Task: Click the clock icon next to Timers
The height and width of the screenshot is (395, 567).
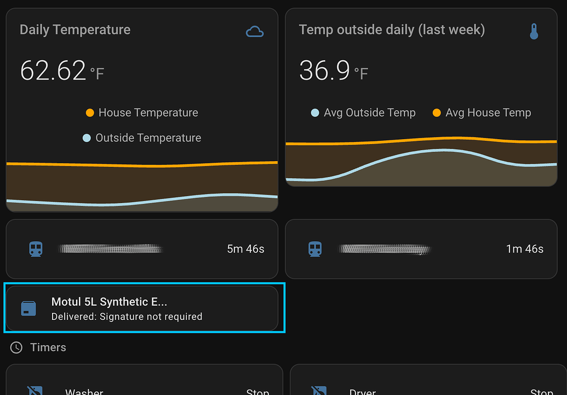Action: (x=16, y=347)
